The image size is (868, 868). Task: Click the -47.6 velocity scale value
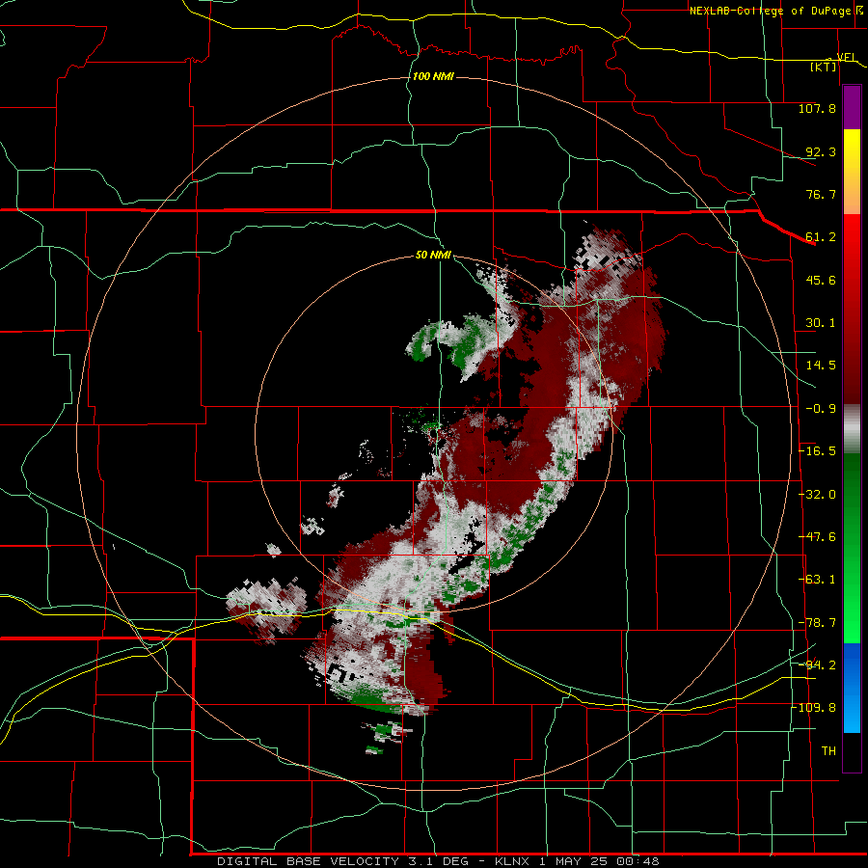pyautogui.click(x=818, y=537)
